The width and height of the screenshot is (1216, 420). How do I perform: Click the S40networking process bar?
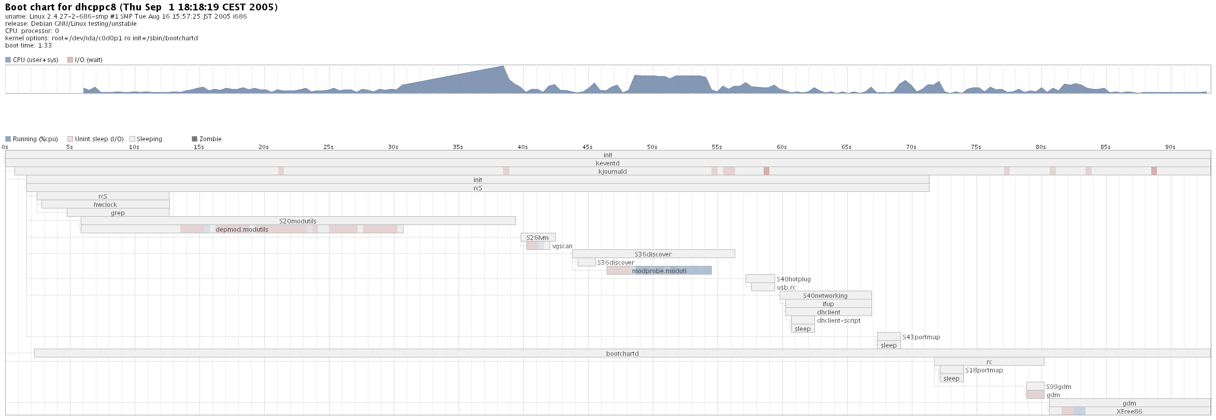825,295
